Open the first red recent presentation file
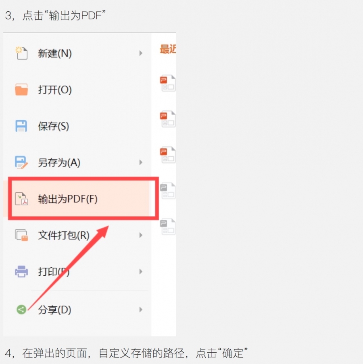363x364 pixels. tap(168, 83)
